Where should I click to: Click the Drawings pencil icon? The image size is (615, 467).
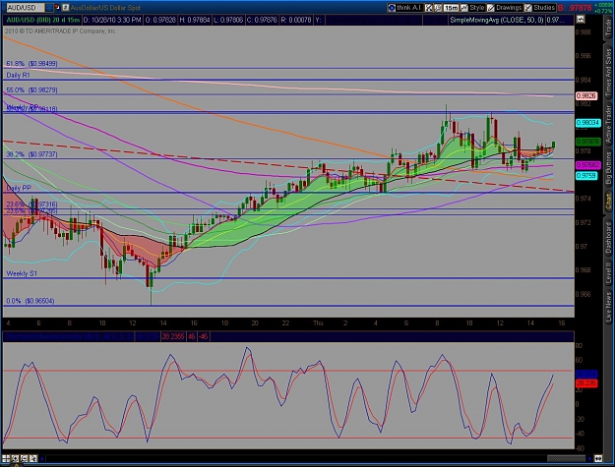click(x=491, y=8)
